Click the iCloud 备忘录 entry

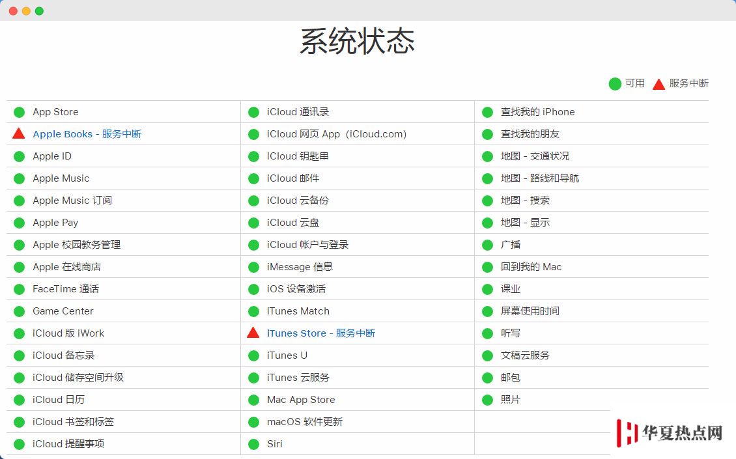pos(63,355)
